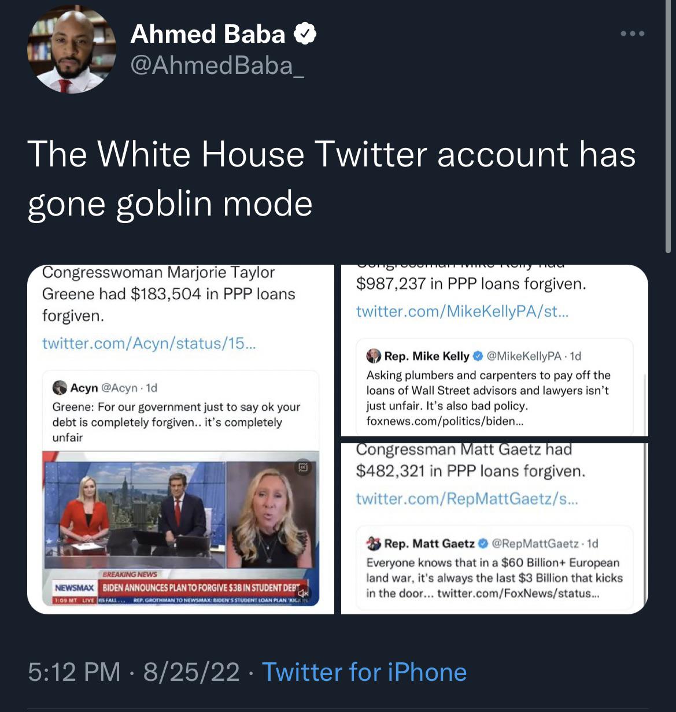Image resolution: width=676 pixels, height=712 pixels.
Task: Open the twitter.com/RepMattGaetz link
Action: (x=467, y=499)
